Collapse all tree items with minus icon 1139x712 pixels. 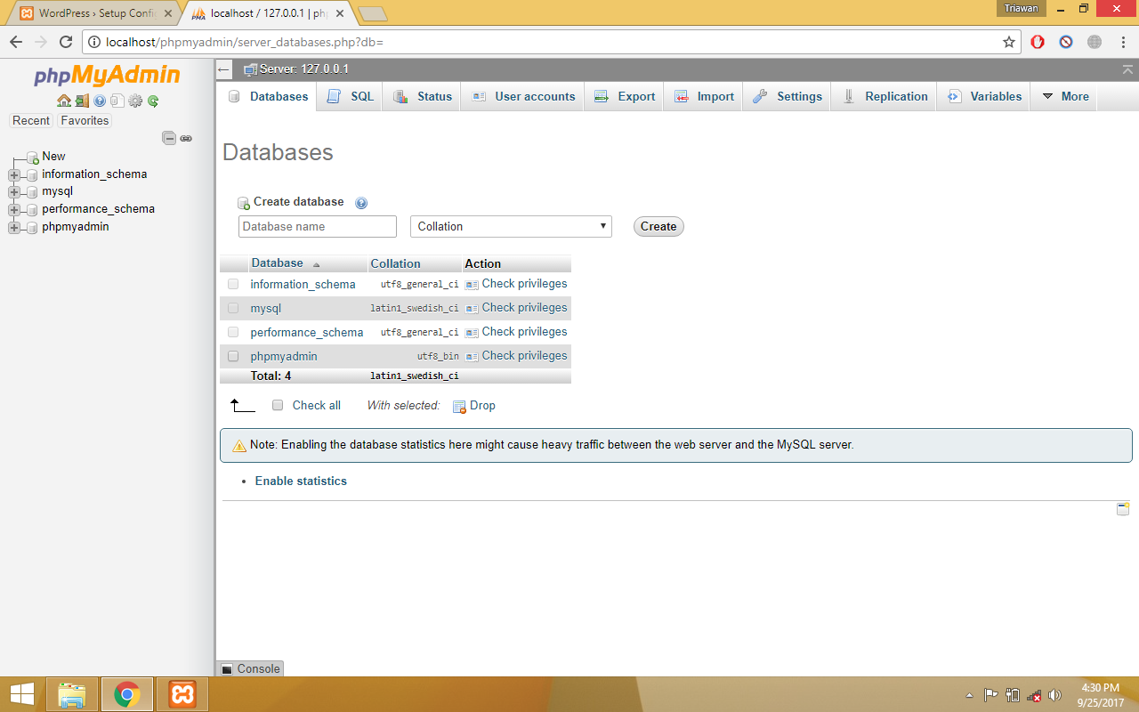pyautogui.click(x=168, y=138)
